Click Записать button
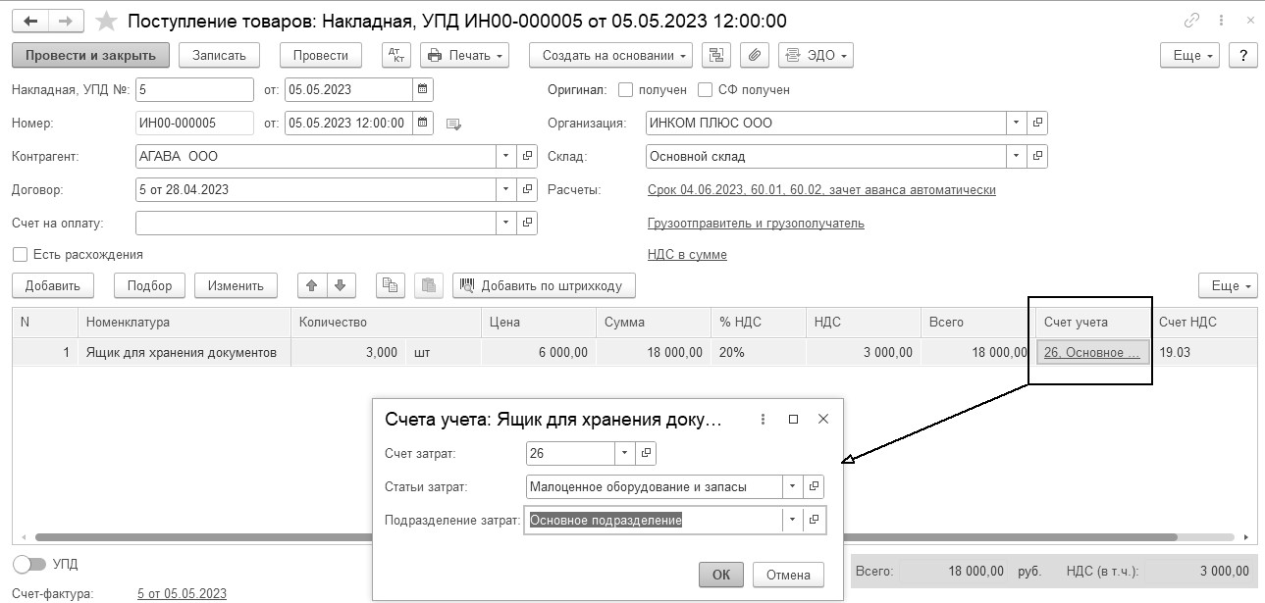The height and width of the screenshot is (603, 1265). pyautogui.click(x=219, y=55)
